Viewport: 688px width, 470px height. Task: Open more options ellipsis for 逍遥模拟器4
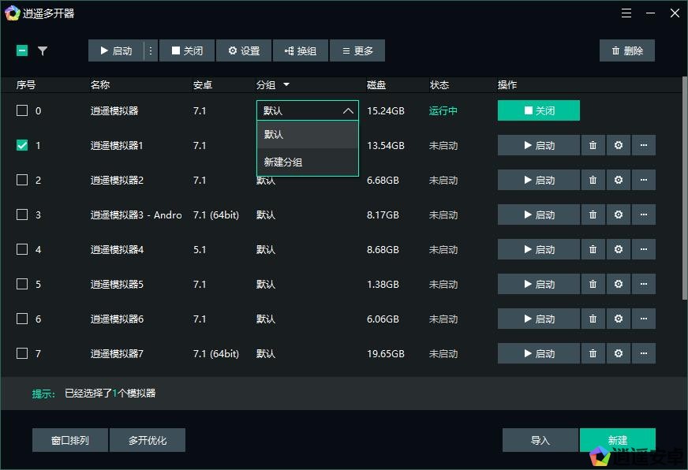coord(643,249)
